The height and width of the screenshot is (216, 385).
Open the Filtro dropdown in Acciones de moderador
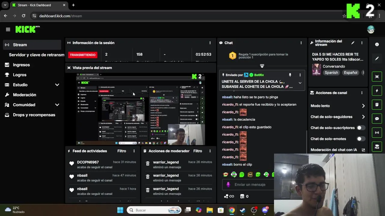(198, 151)
